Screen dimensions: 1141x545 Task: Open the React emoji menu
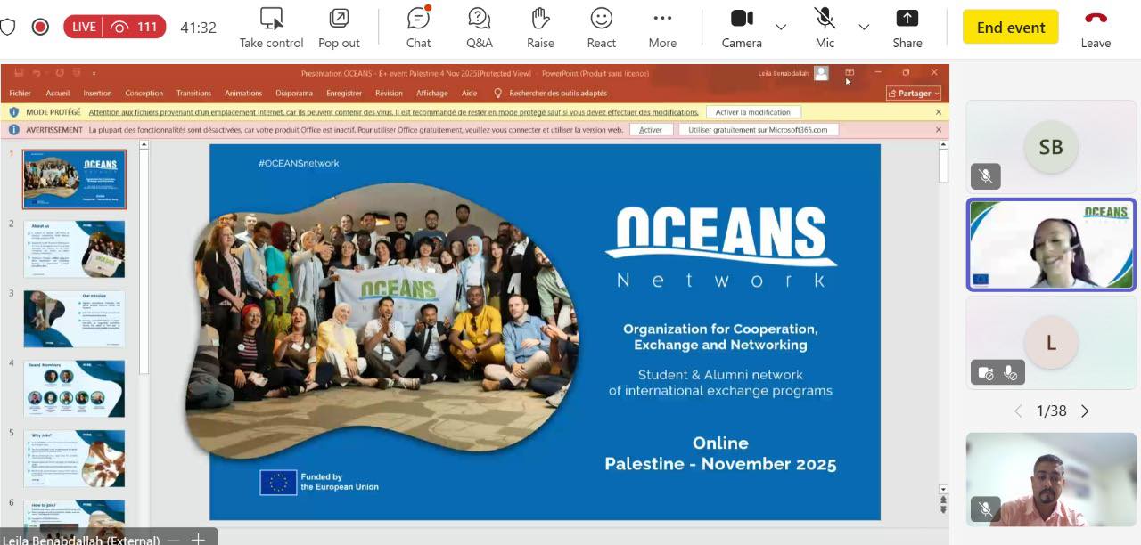(602, 28)
